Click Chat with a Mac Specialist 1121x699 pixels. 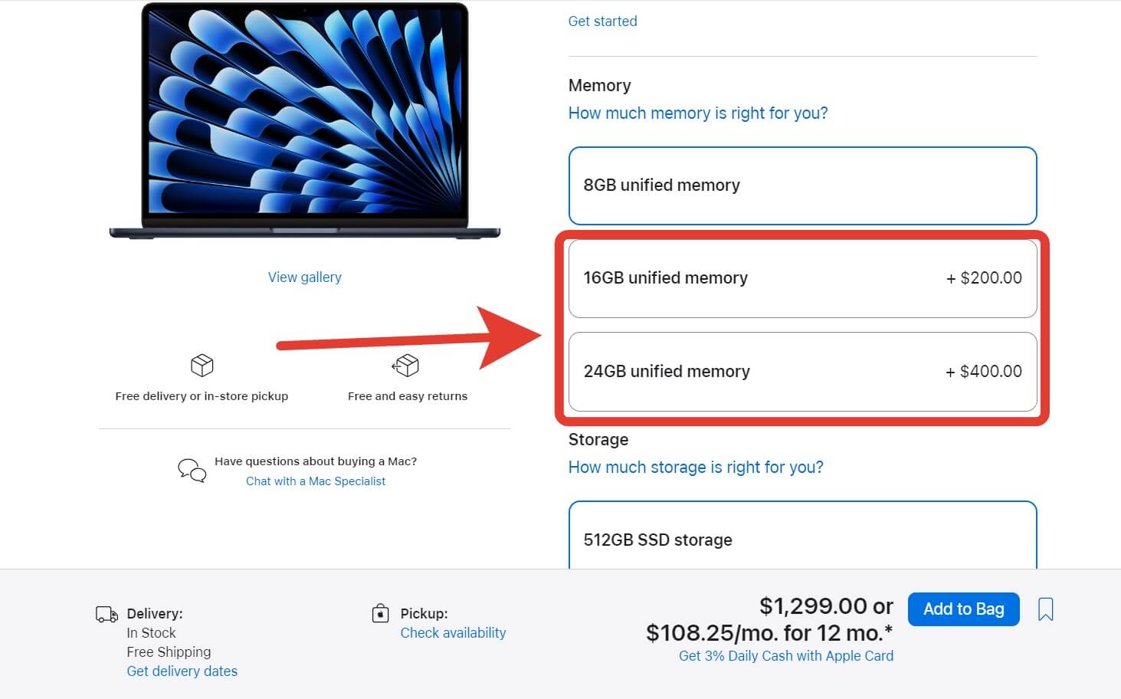316,481
